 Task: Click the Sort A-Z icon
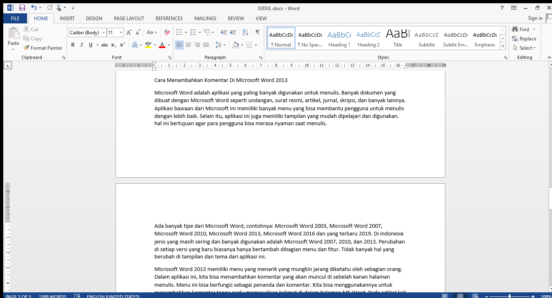click(x=245, y=32)
